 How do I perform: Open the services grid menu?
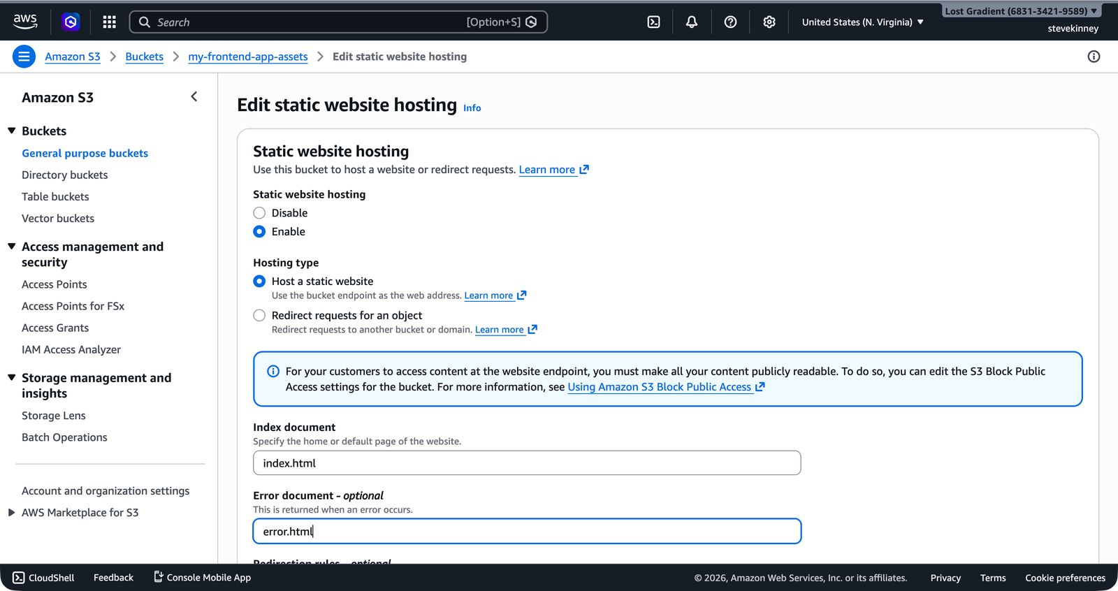[109, 22]
